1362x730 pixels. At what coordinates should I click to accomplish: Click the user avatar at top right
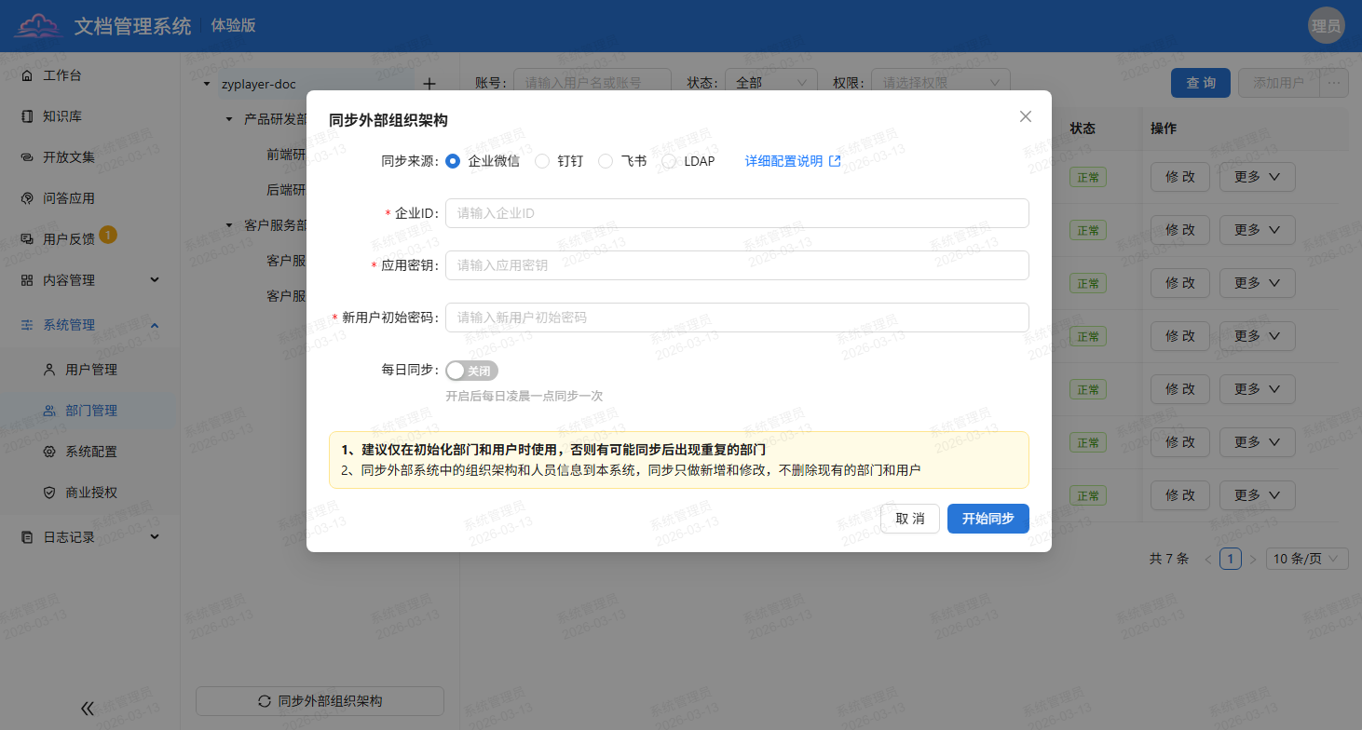click(1326, 26)
